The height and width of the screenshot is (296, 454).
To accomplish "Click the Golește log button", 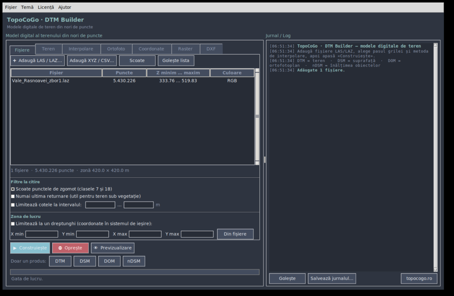I will pyautogui.click(x=287, y=278).
